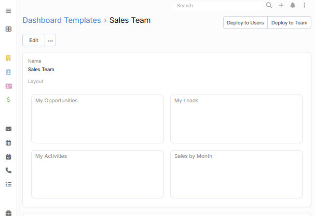Open Accounts from the sidebar building icon

click(8, 58)
